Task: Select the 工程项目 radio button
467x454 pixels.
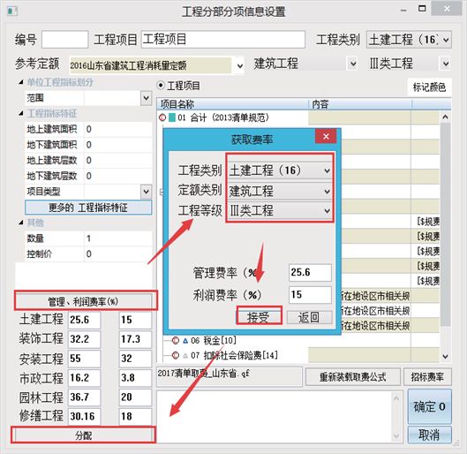Action: 161,86
